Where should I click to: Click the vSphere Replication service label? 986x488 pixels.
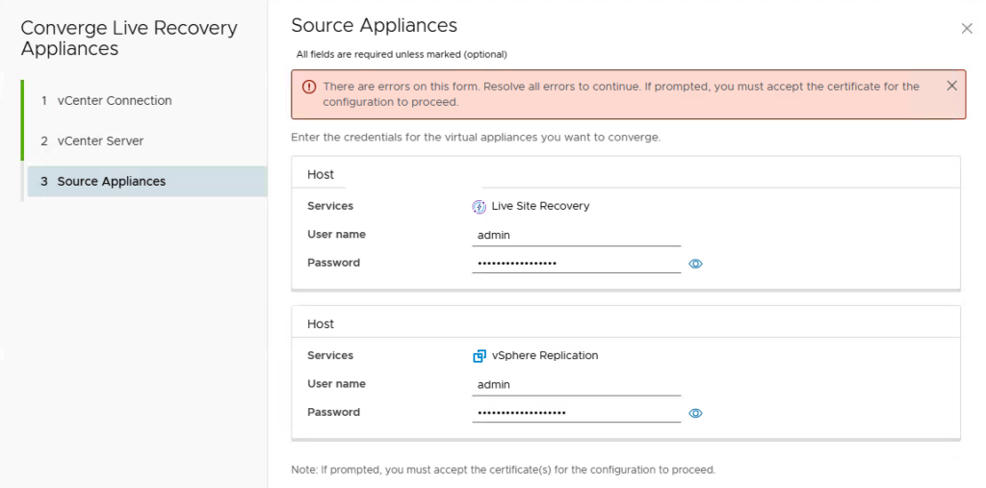tap(545, 355)
